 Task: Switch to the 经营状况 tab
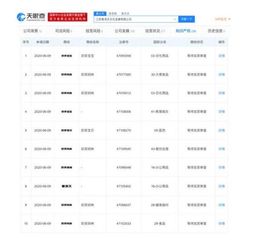[155, 31]
